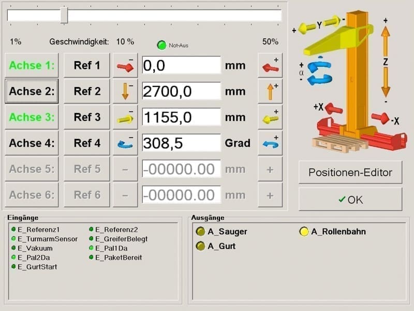The height and width of the screenshot is (311, 414).
Task: Jog axis 1 positive with red arrow
Action: 270,66
